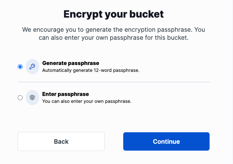Click the 'for this bucket' sentence line
The height and width of the screenshot is (164, 233).
coord(114,37)
